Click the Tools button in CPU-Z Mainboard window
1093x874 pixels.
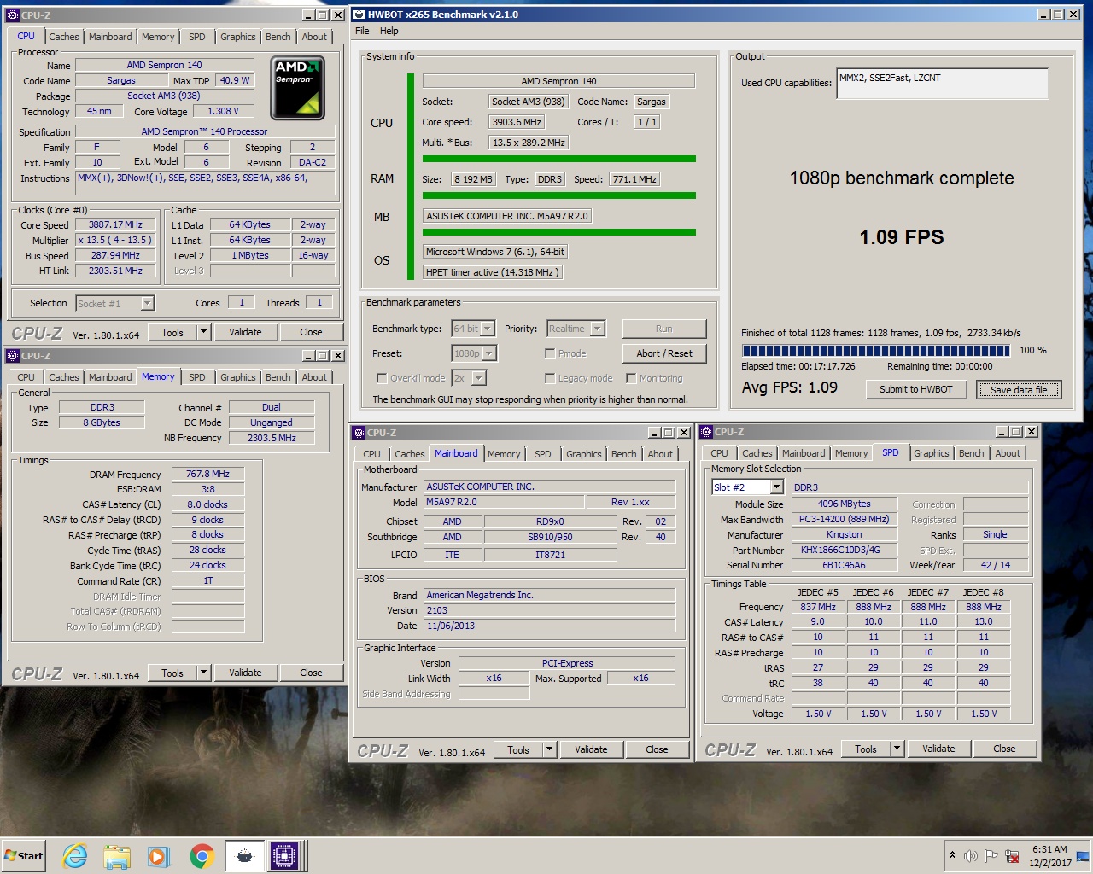[x=518, y=749]
